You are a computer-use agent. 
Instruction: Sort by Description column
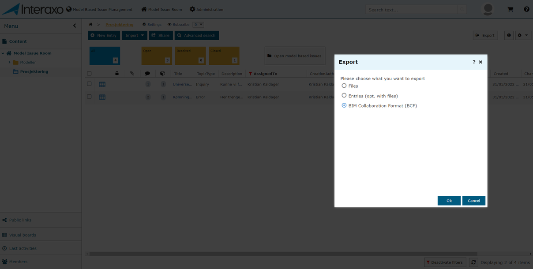coord(232,74)
